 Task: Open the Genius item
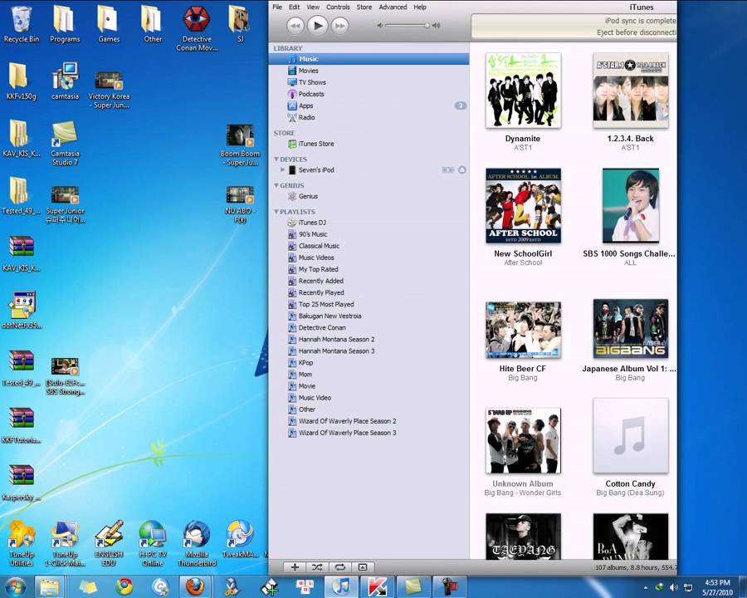coord(369,196)
